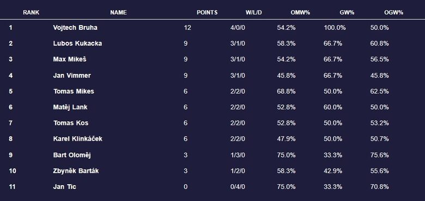425x201 pixels.
Task: Sort by the OGW% column header
Action: (x=393, y=12)
